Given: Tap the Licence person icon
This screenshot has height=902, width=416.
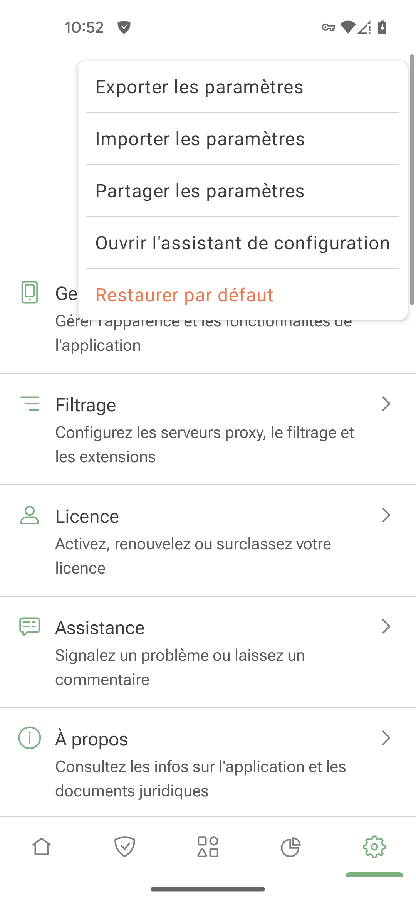Looking at the screenshot, I should (x=30, y=515).
